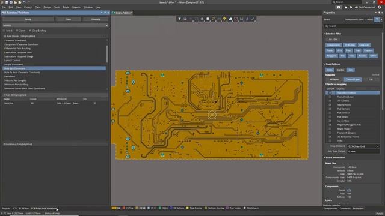Open the Normal highlight mode dropdown
This screenshot has width=385, height=216.
coord(55,25)
